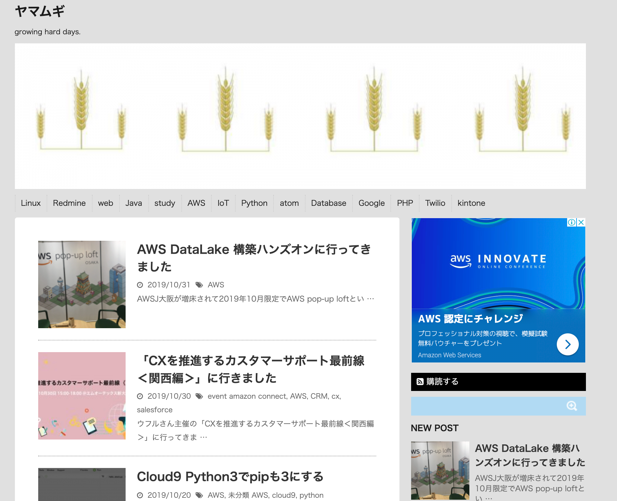Open the atom category
This screenshot has width=617, height=501.
point(289,203)
